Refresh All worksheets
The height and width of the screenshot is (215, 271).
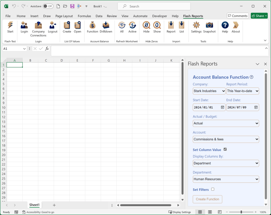coord(122,27)
